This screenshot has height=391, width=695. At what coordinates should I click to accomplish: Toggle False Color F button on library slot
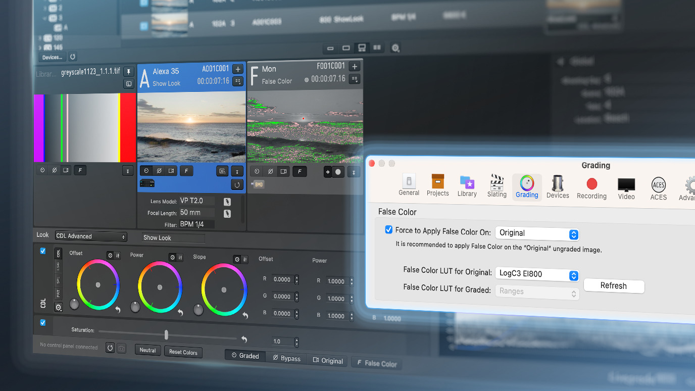(80, 170)
